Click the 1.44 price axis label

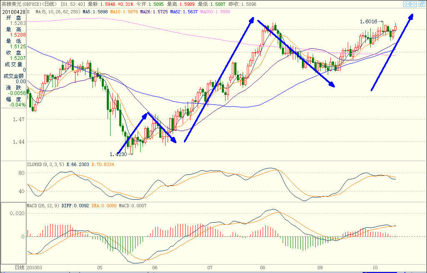point(18,141)
